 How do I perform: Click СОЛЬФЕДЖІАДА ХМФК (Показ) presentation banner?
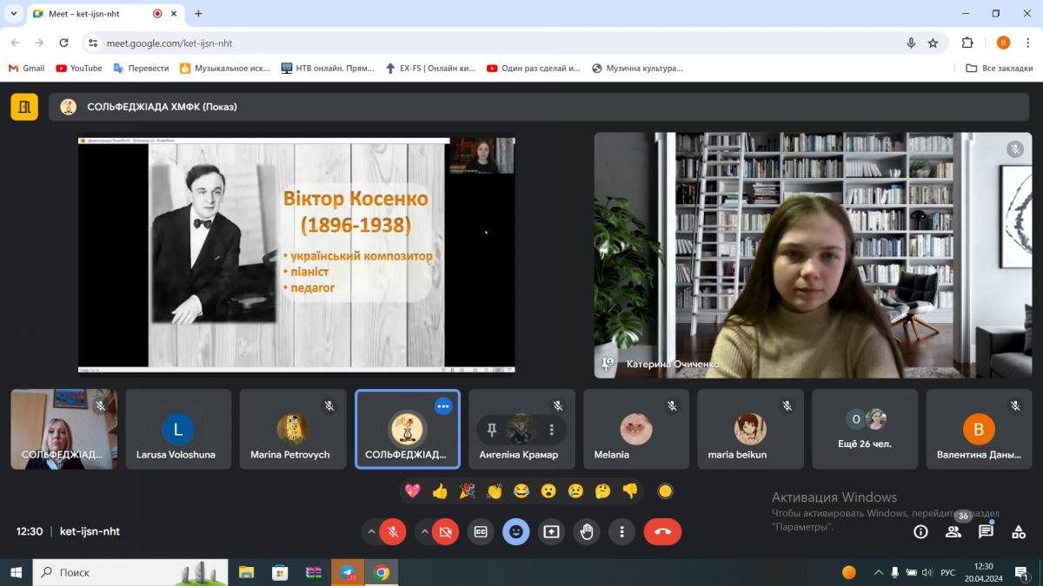(541, 107)
